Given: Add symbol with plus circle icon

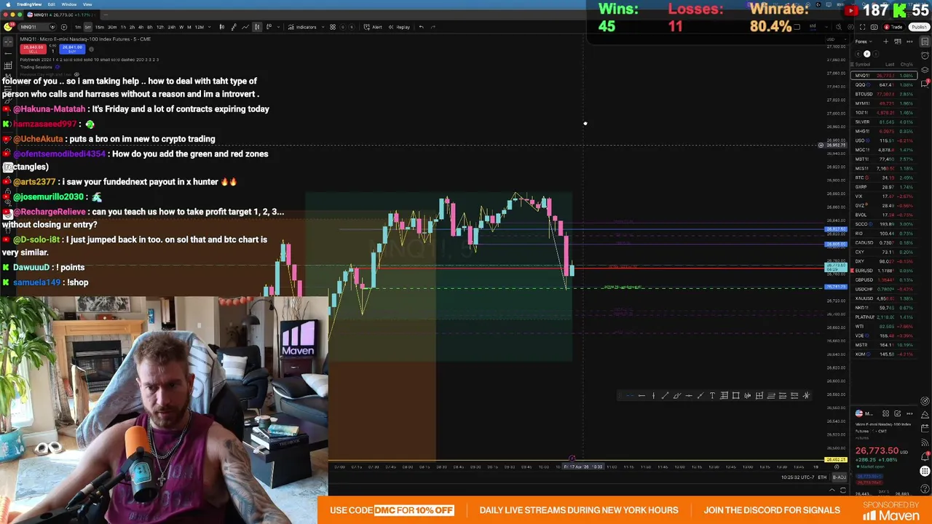Looking at the screenshot, I should [x=64, y=27].
